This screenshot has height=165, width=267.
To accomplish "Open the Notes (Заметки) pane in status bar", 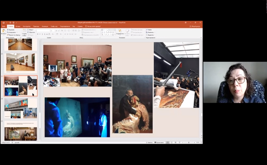I will click(x=149, y=142).
